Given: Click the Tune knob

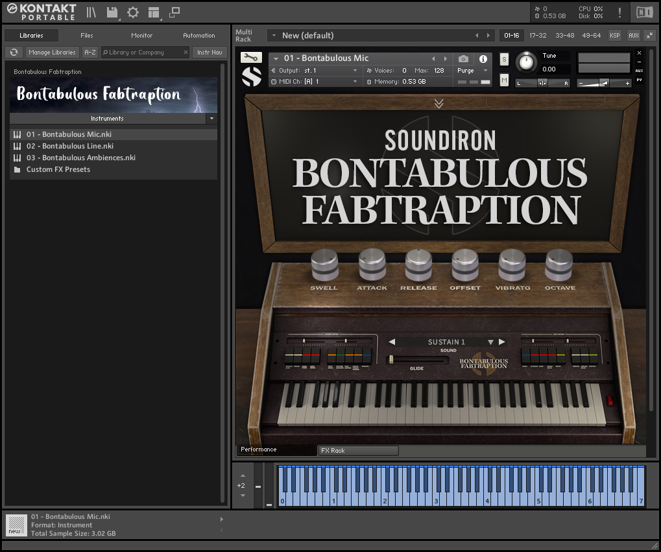Looking at the screenshot, I should click(526, 62).
